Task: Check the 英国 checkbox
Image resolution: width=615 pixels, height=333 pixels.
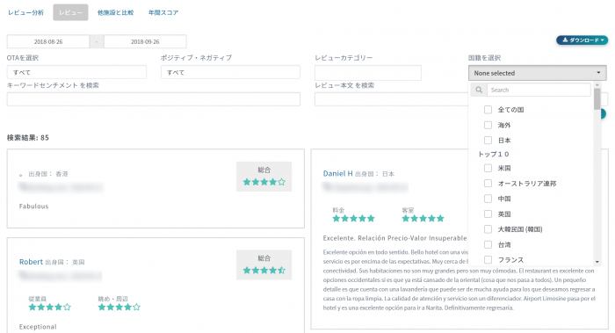Action: [x=488, y=214]
